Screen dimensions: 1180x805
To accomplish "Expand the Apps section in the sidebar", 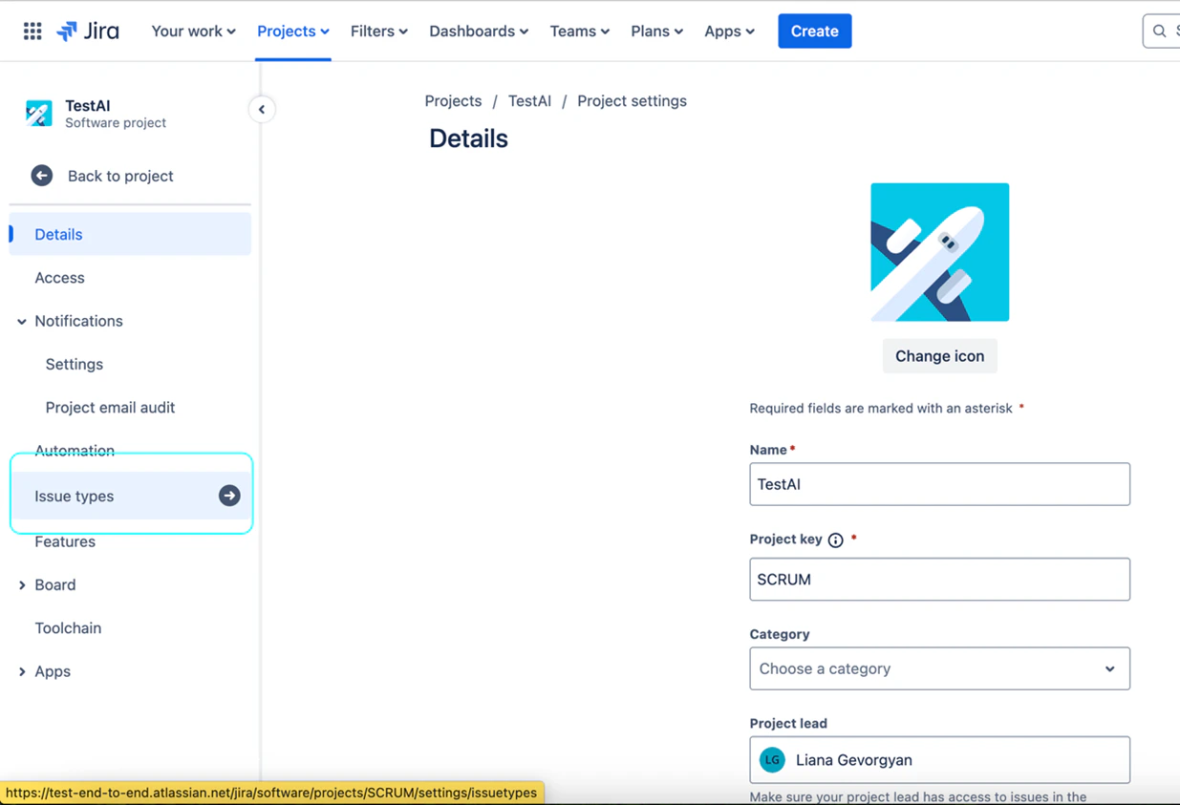I will coord(21,671).
